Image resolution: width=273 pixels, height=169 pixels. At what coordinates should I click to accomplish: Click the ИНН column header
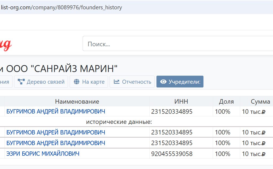click(x=181, y=102)
